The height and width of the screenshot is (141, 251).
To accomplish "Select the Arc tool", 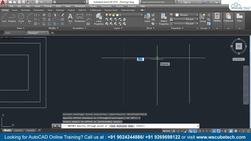I will [x=30, y=18].
